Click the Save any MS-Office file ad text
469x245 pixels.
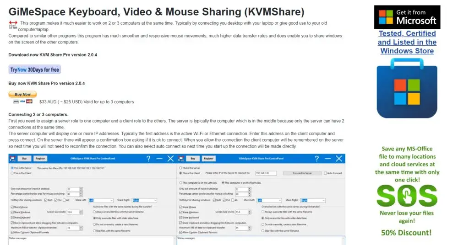(x=407, y=164)
